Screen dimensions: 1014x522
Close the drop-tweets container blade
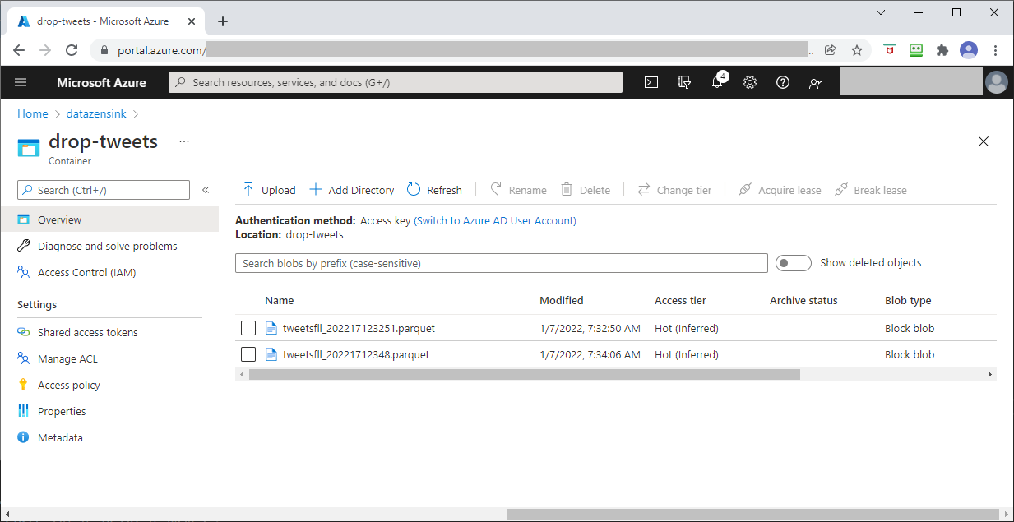tap(984, 141)
